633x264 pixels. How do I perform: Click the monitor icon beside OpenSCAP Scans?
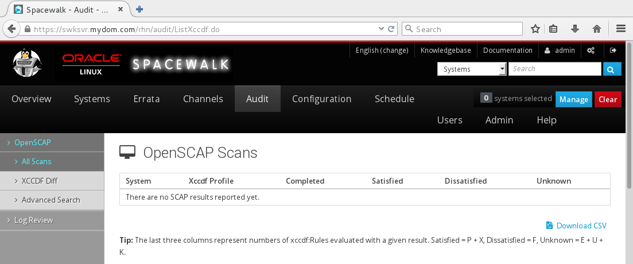(128, 153)
